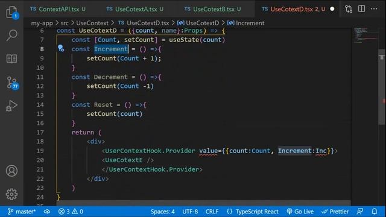Open the Explorer view in activity bar
The image size is (386, 217).
[x=11, y=12]
